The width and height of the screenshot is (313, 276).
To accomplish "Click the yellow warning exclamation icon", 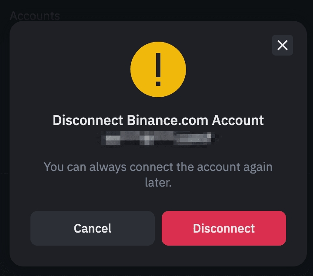I will tap(158, 69).
